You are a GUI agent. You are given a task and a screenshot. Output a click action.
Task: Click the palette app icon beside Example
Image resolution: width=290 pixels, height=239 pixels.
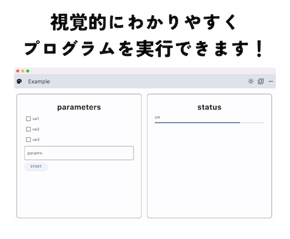click(19, 81)
